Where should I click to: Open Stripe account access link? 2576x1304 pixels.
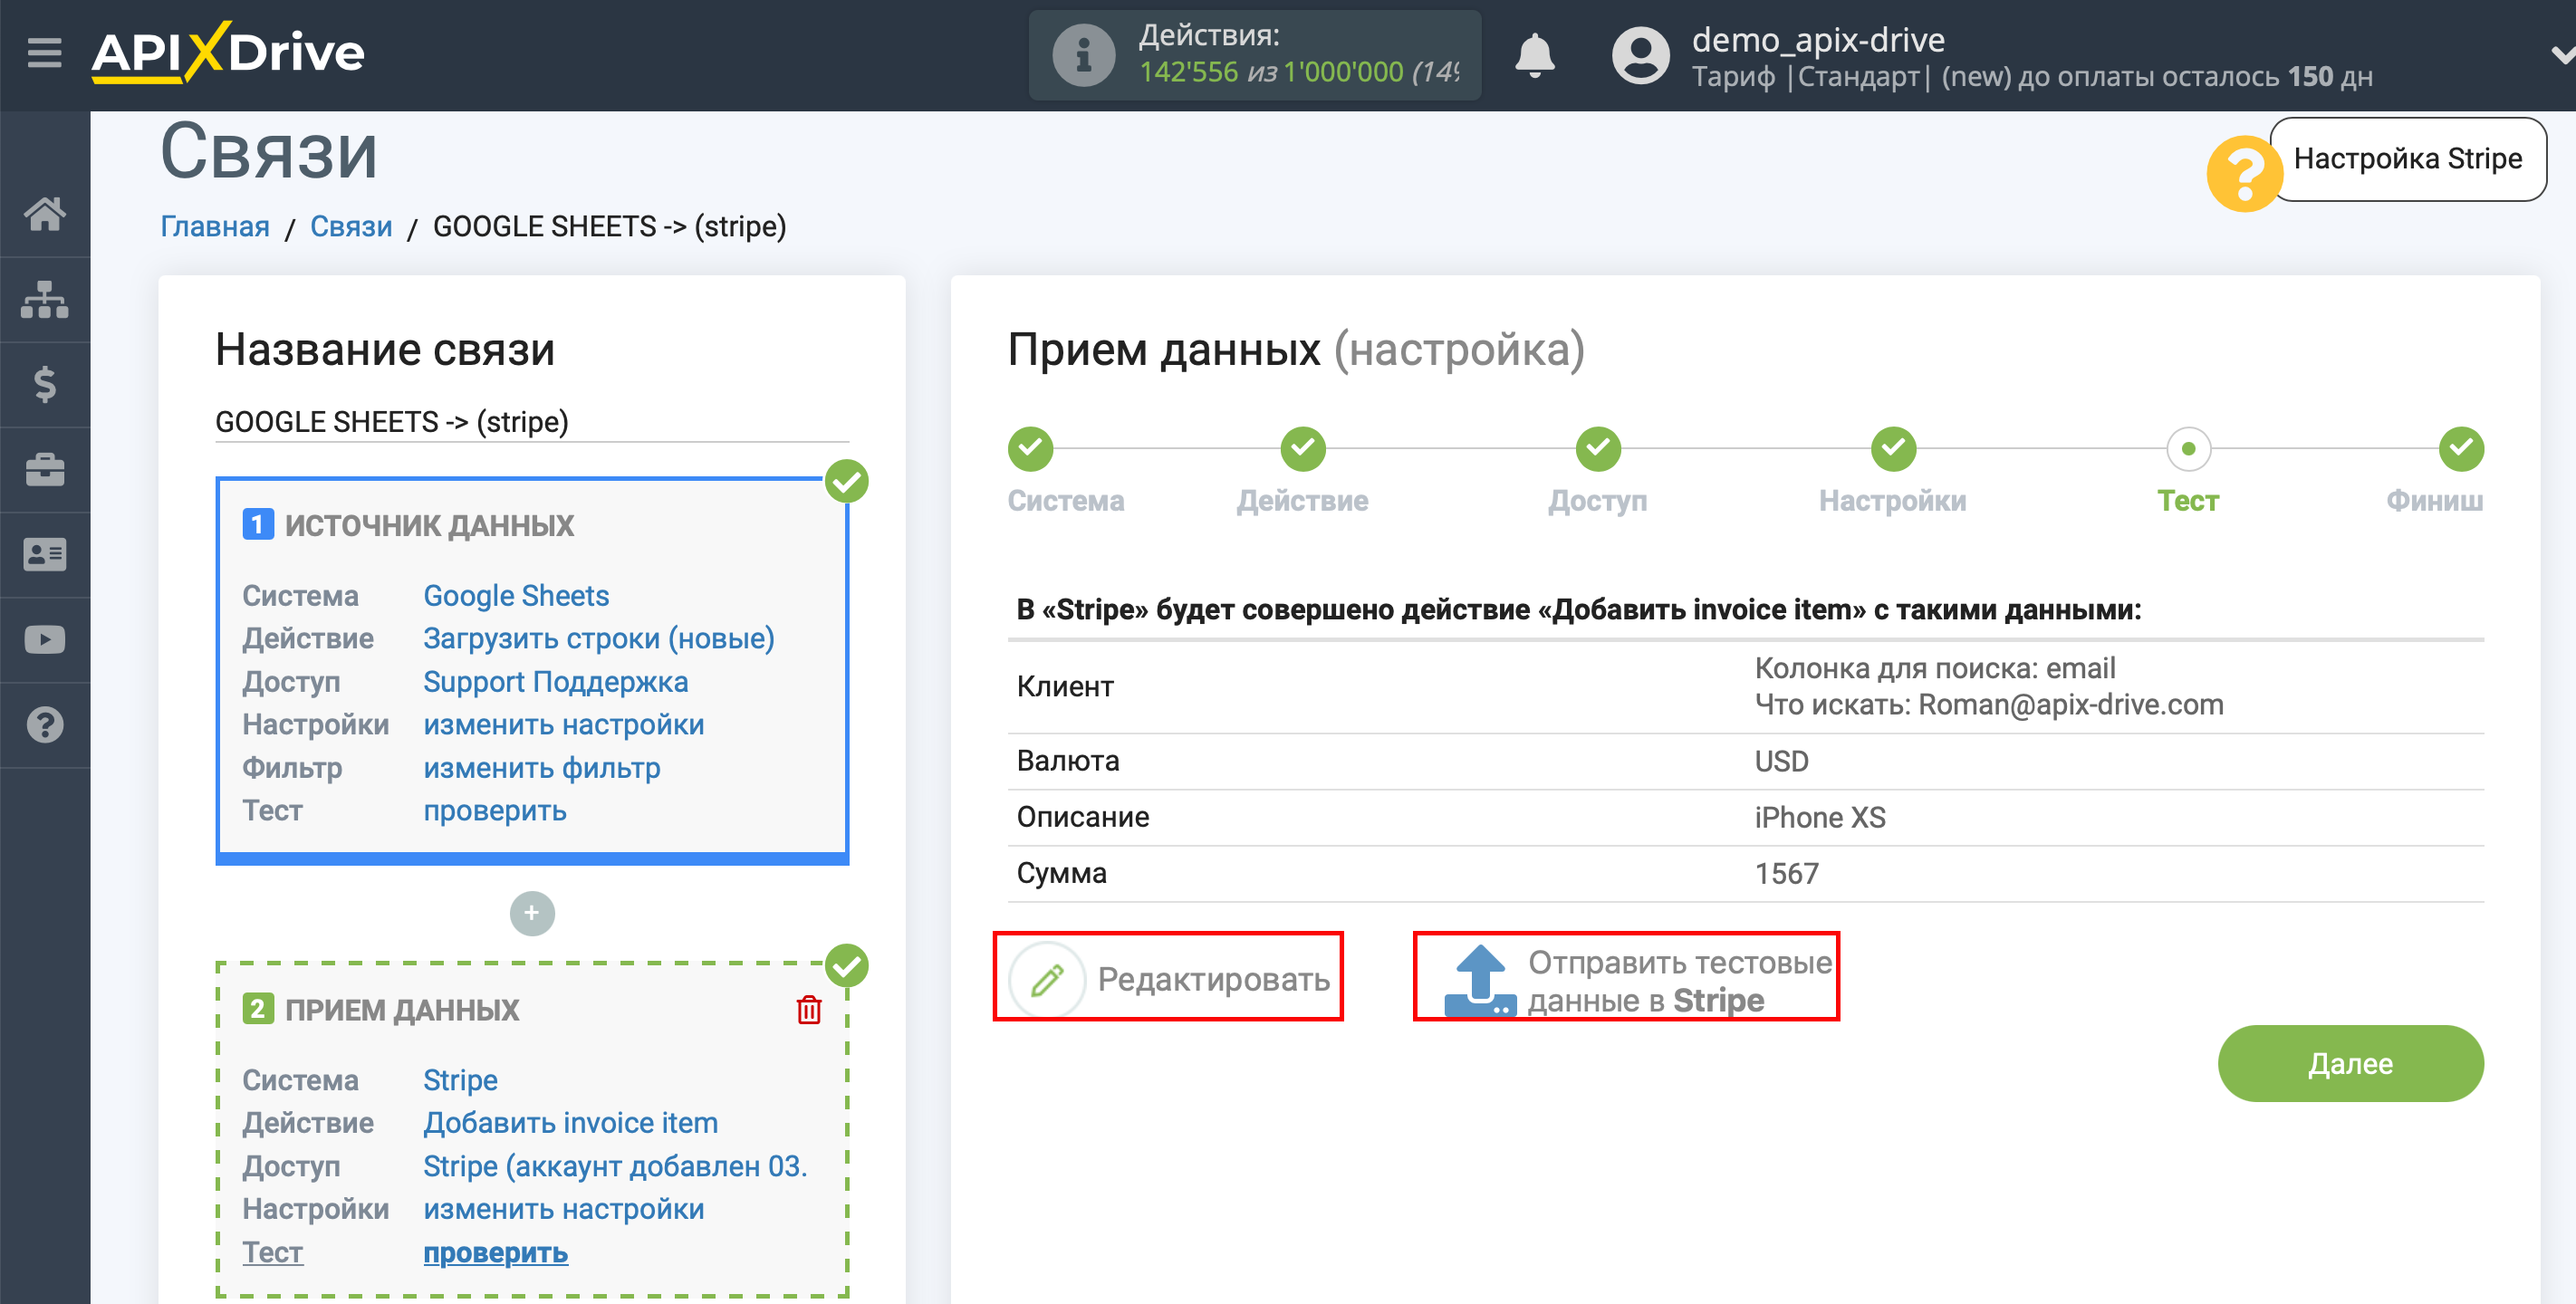click(615, 1167)
